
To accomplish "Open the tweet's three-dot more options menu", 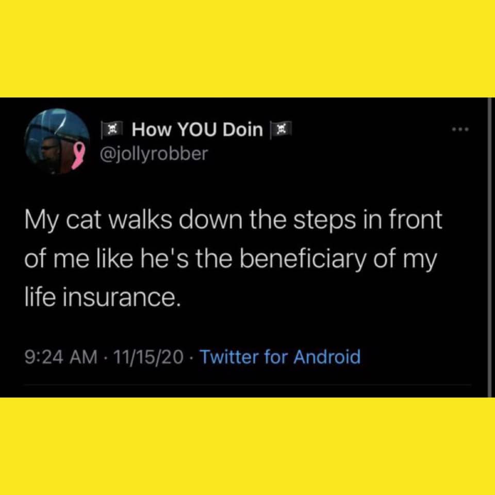I will point(460,129).
